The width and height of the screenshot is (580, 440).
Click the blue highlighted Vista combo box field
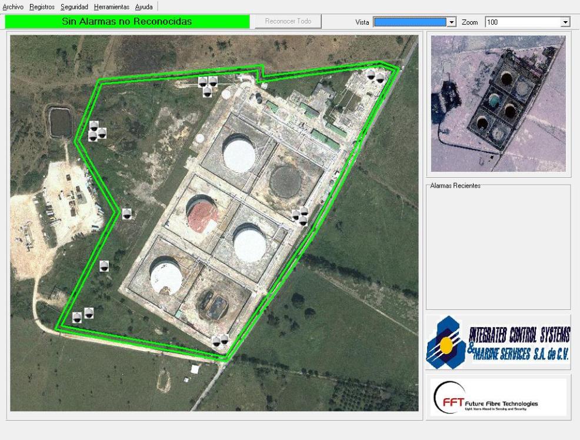pyautogui.click(x=410, y=22)
